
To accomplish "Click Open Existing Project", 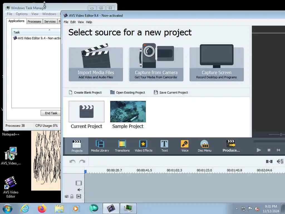I will point(127,93).
